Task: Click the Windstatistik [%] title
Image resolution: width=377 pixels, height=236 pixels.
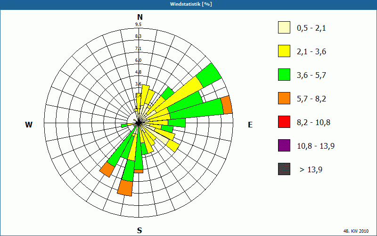Action: [191, 4]
